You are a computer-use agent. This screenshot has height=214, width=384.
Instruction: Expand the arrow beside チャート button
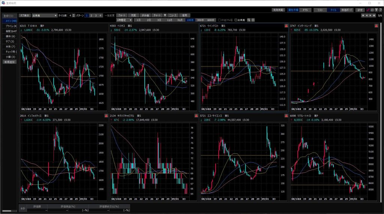(165, 15)
